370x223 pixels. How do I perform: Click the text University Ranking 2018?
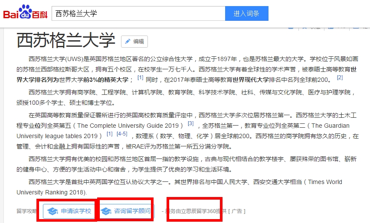(50, 192)
